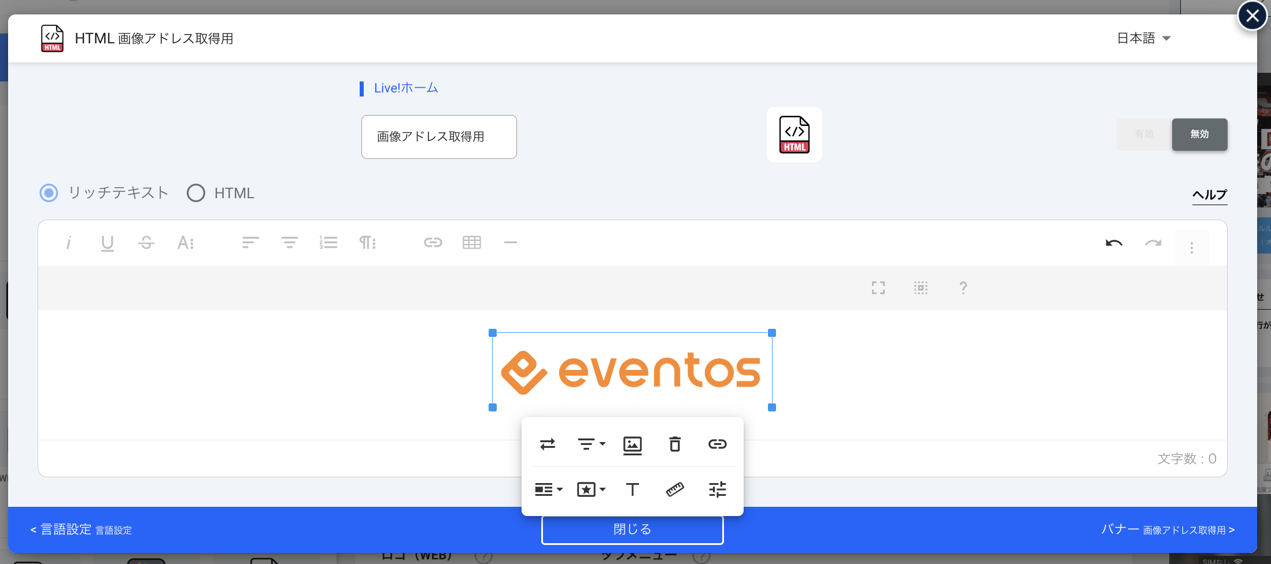The height and width of the screenshot is (564, 1271).
Task: Open the center alignment option
Action: point(289,243)
